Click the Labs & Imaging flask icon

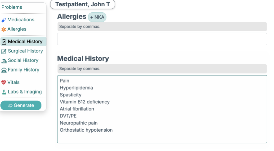4,92
